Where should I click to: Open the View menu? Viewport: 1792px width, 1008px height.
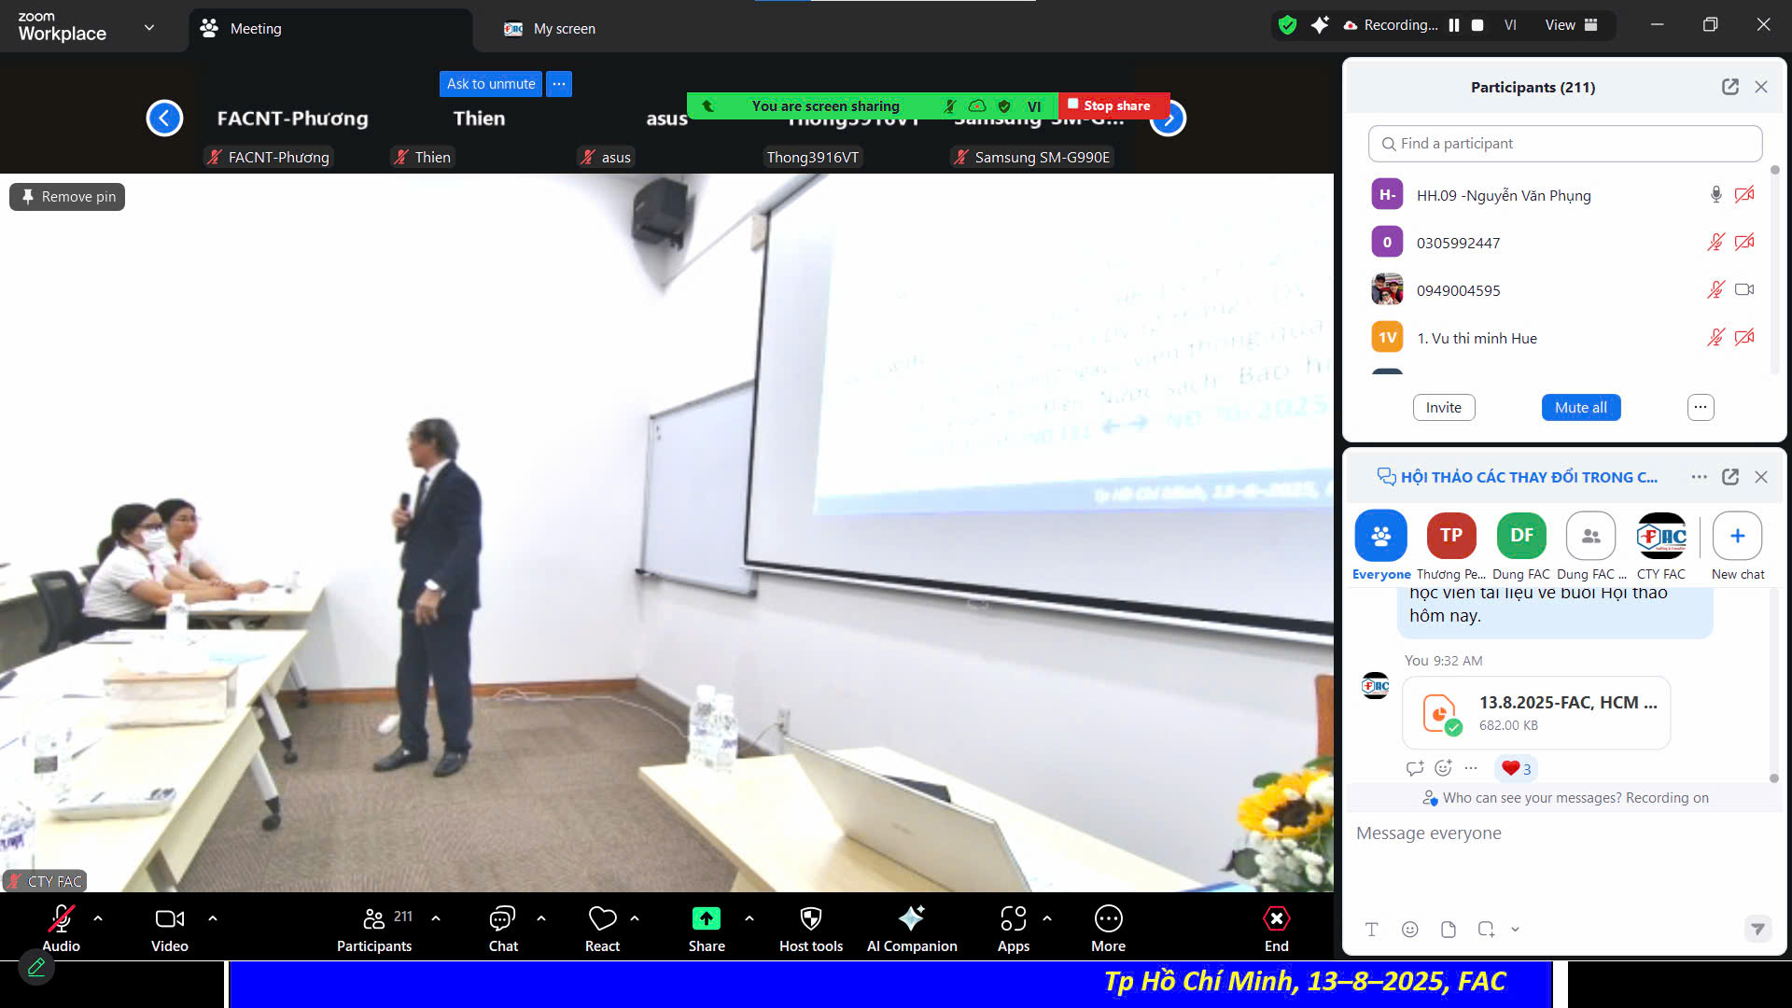click(1570, 25)
